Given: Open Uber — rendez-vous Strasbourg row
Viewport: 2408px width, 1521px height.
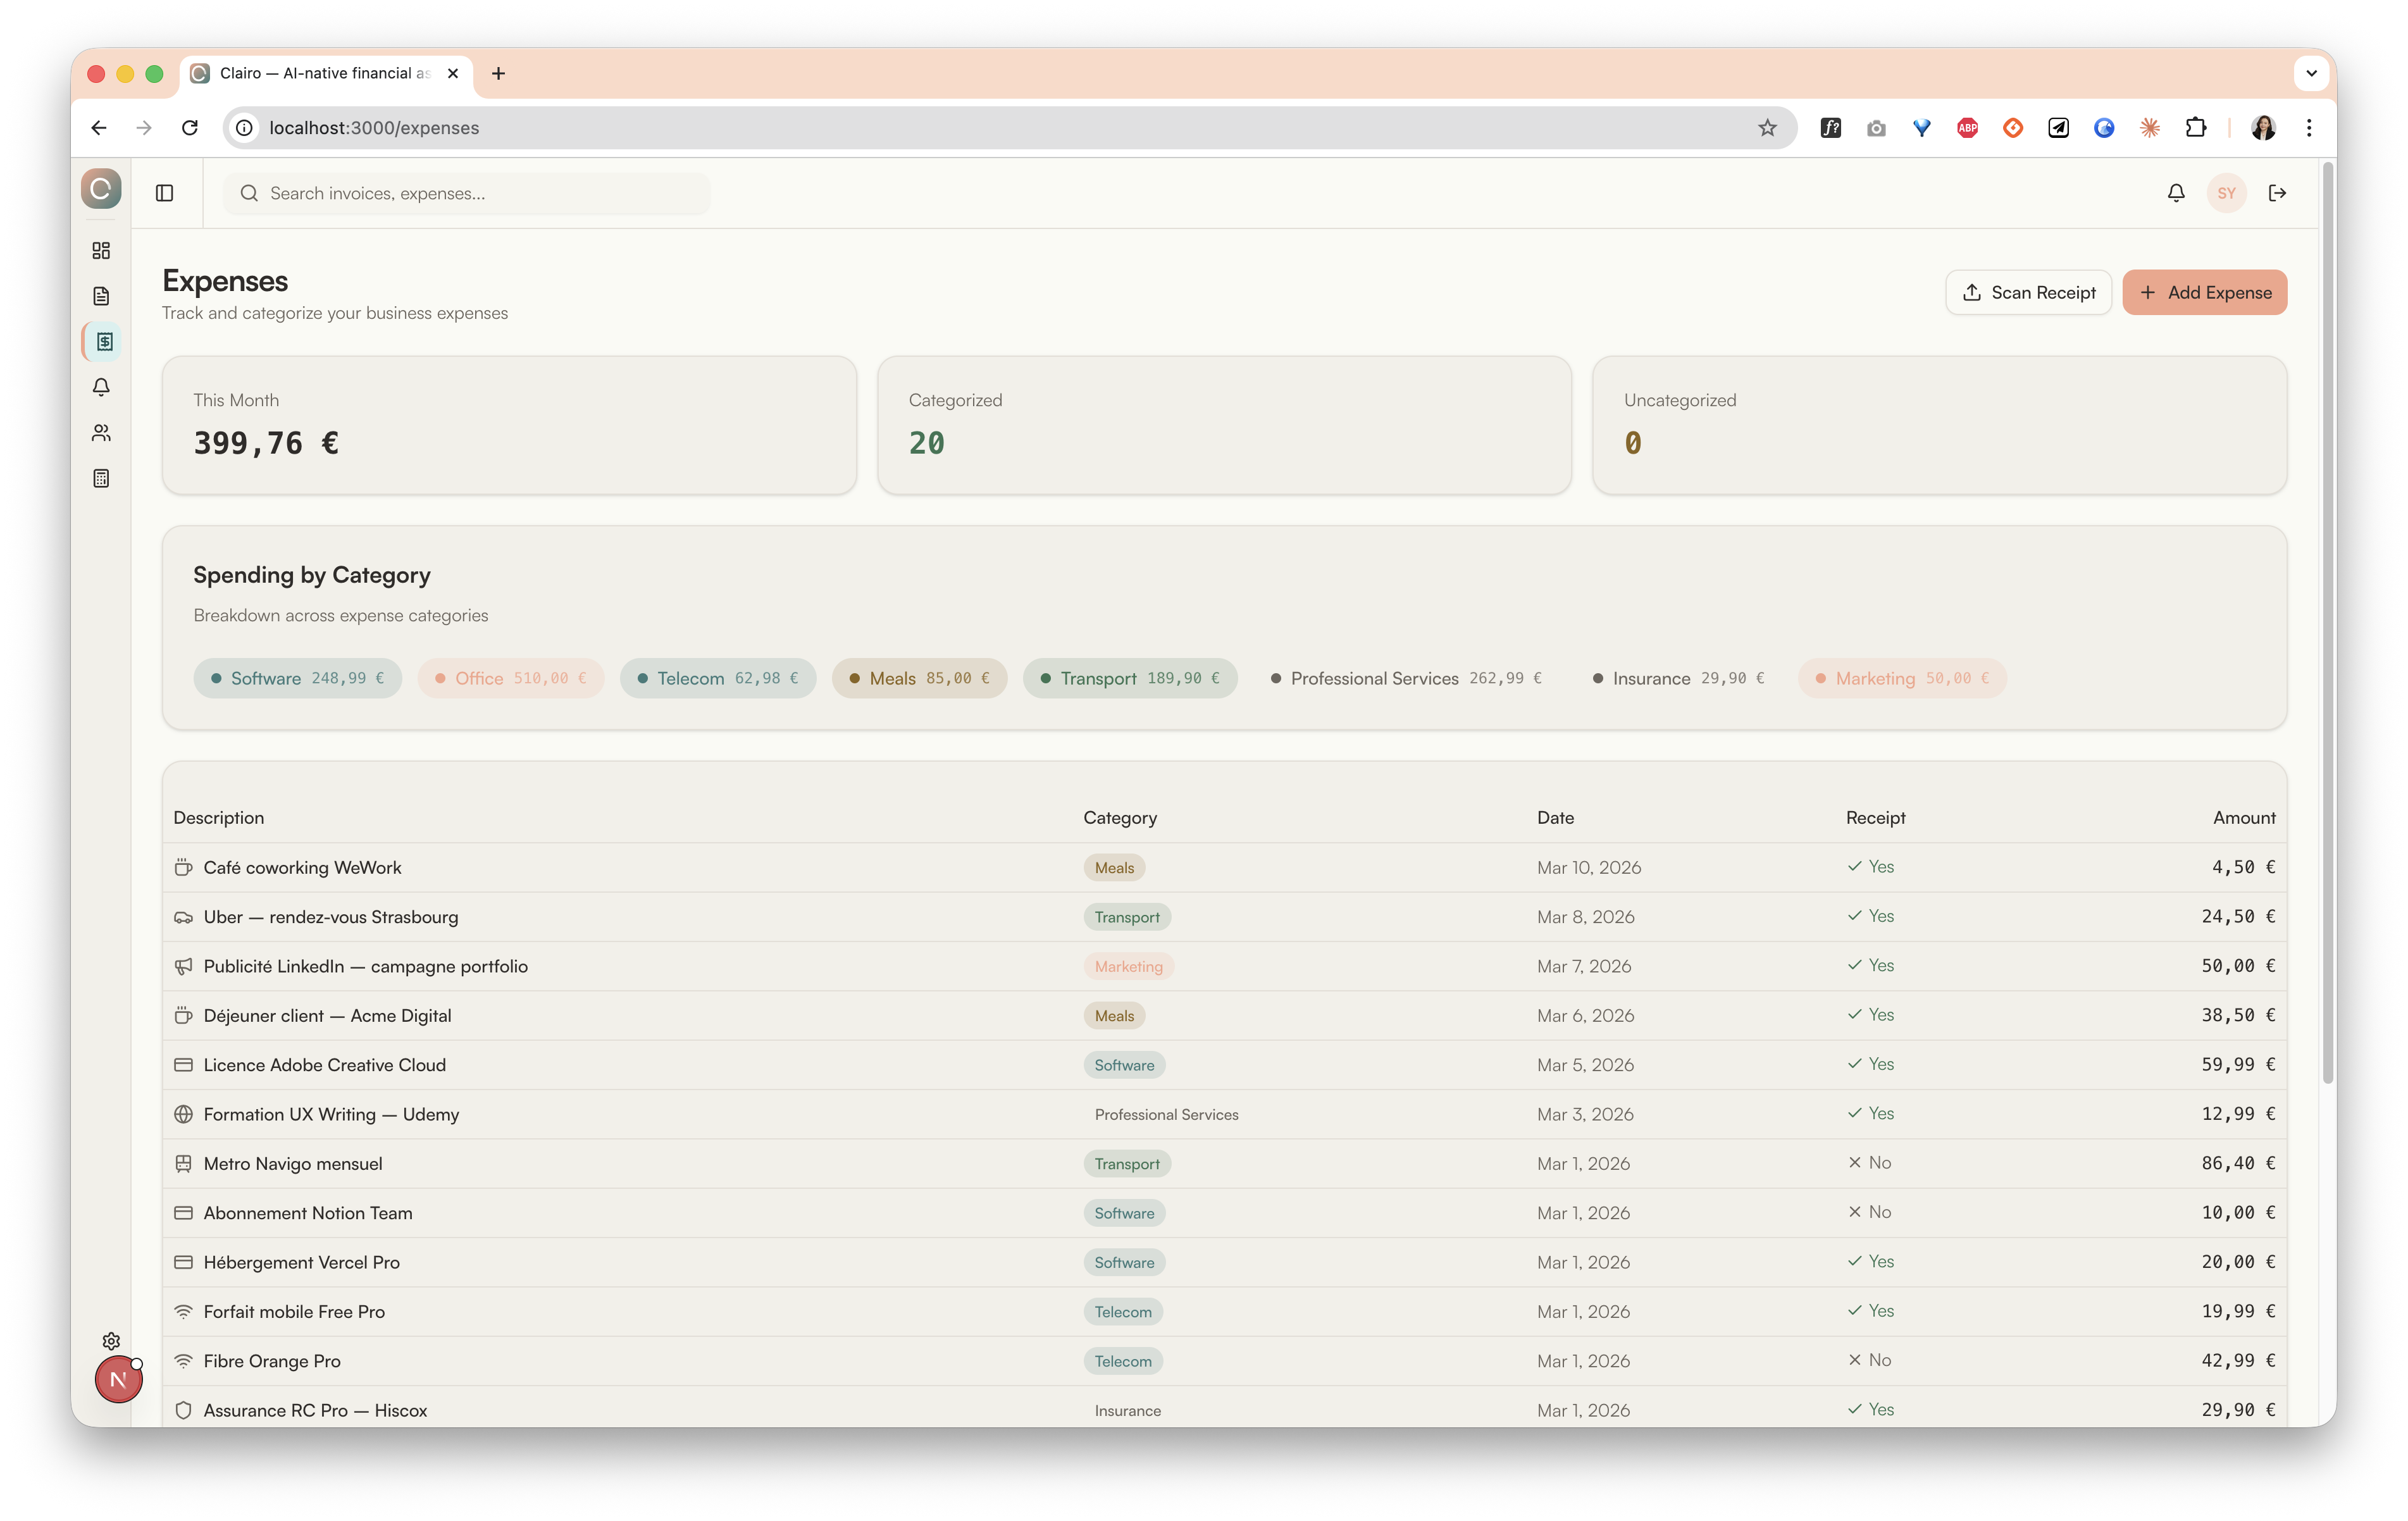Looking at the screenshot, I should point(1224,916).
